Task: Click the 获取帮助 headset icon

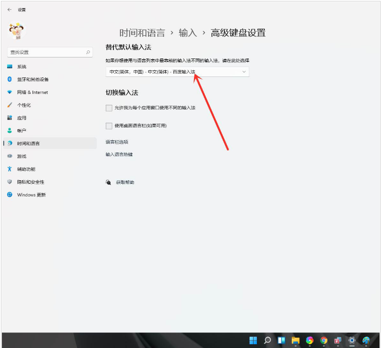Action: point(109,182)
